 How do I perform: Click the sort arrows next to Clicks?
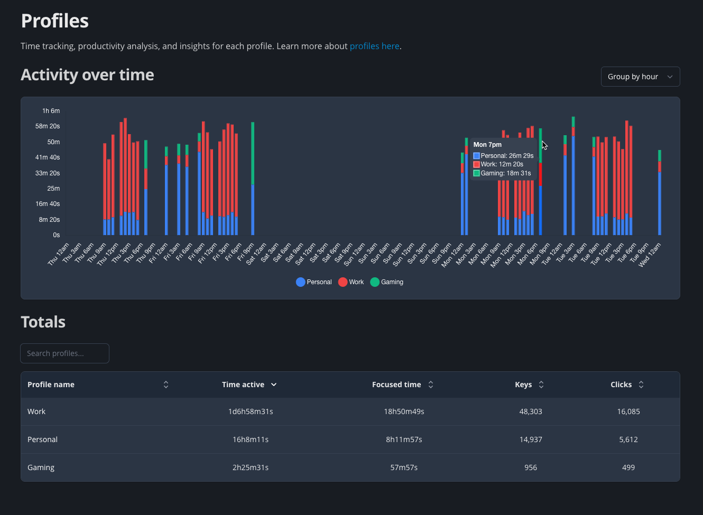pos(641,385)
